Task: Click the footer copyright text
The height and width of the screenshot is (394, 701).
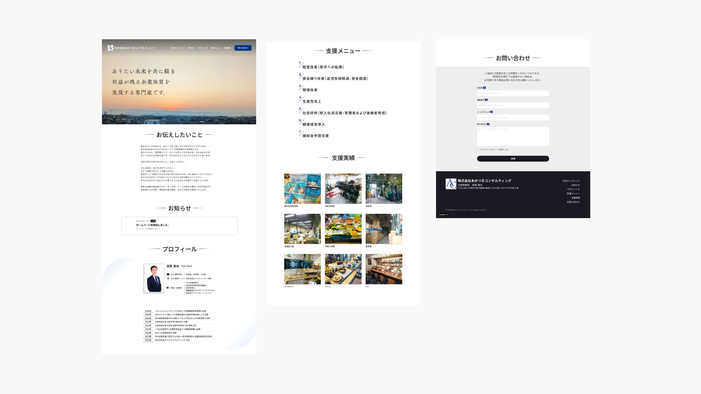Action: pyautogui.click(x=466, y=210)
